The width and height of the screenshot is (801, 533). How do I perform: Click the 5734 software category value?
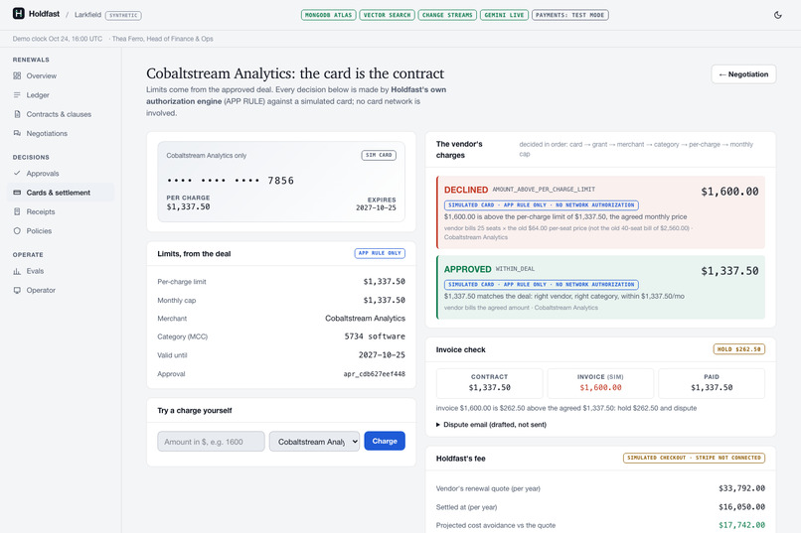pyautogui.click(x=375, y=336)
